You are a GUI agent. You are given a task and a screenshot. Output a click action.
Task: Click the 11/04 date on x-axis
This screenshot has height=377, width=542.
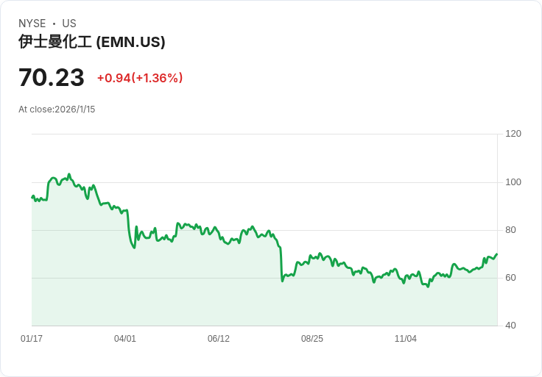(x=406, y=339)
